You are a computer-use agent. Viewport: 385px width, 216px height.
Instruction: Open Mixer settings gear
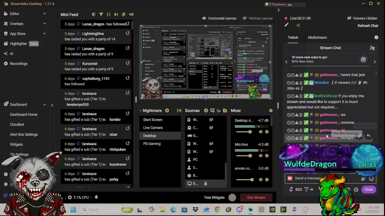click(271, 111)
